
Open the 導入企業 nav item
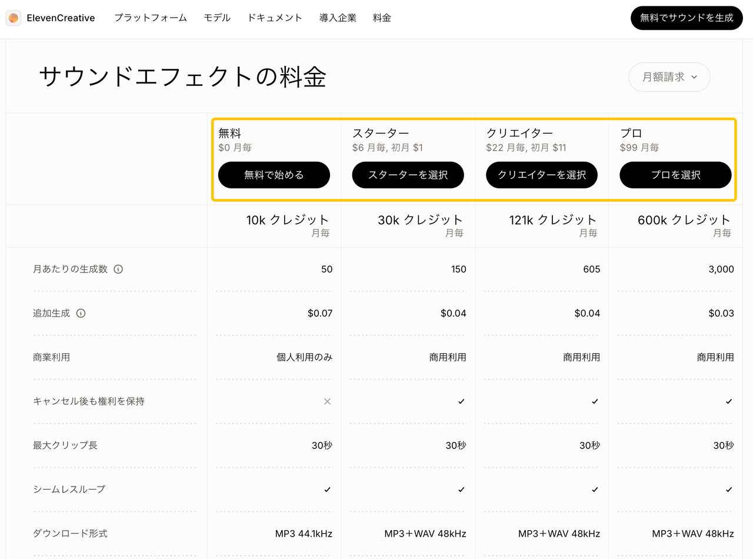click(x=338, y=18)
